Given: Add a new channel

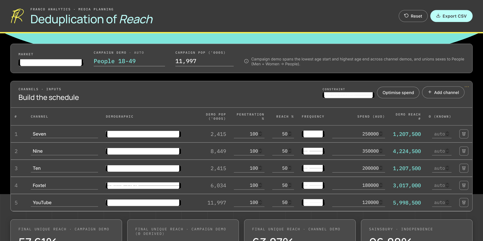Looking at the screenshot, I should click(443, 92).
